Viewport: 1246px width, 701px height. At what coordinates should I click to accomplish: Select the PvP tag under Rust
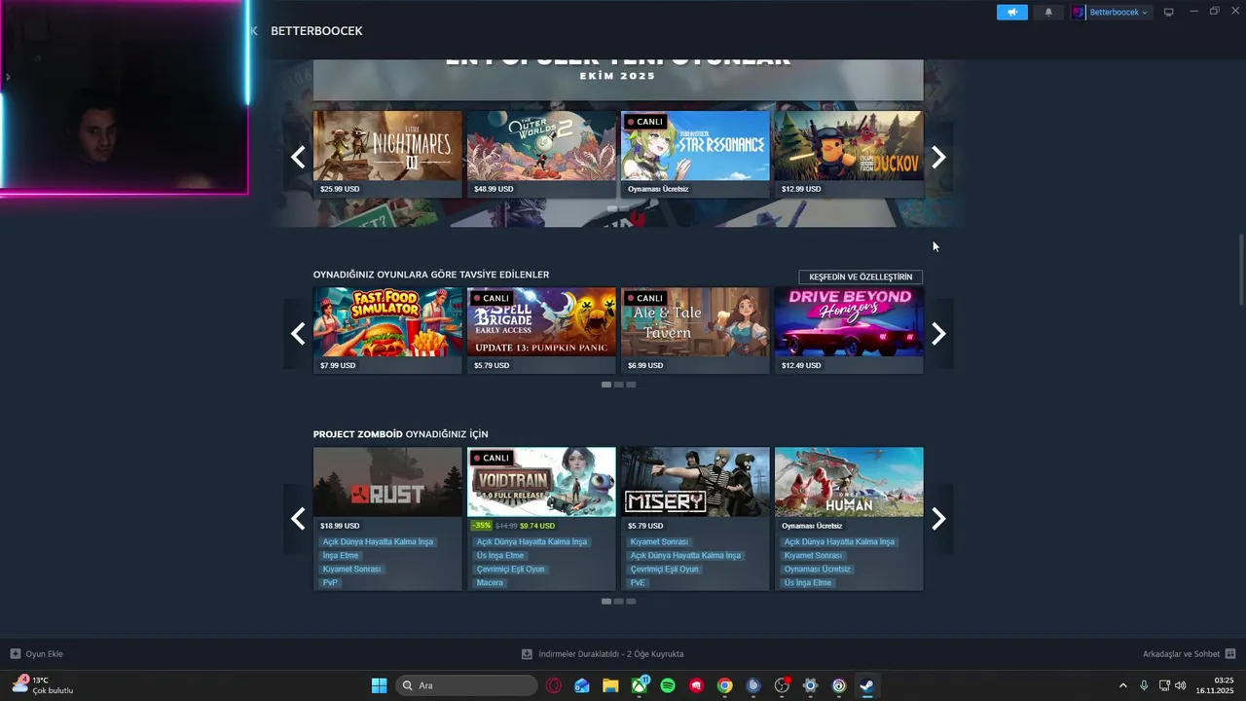[330, 583]
